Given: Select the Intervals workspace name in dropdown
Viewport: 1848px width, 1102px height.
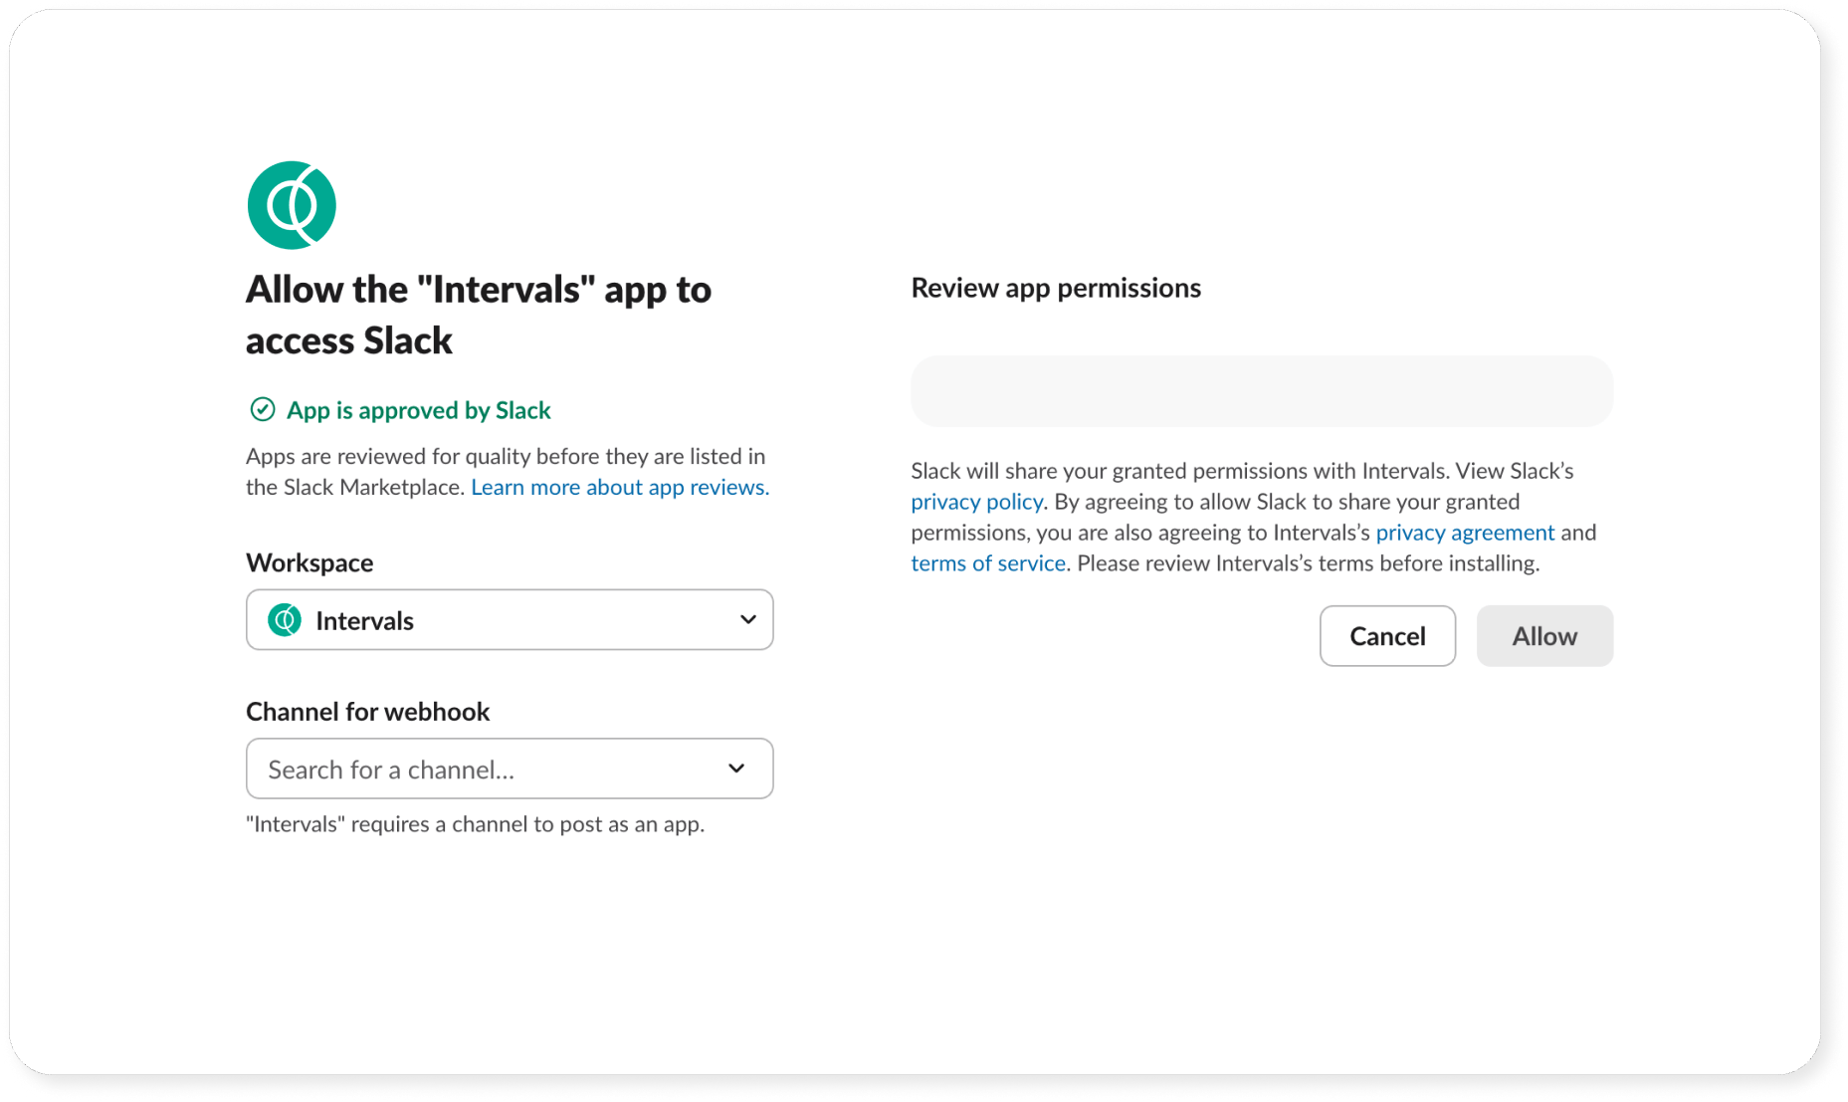Looking at the screenshot, I should [364, 621].
